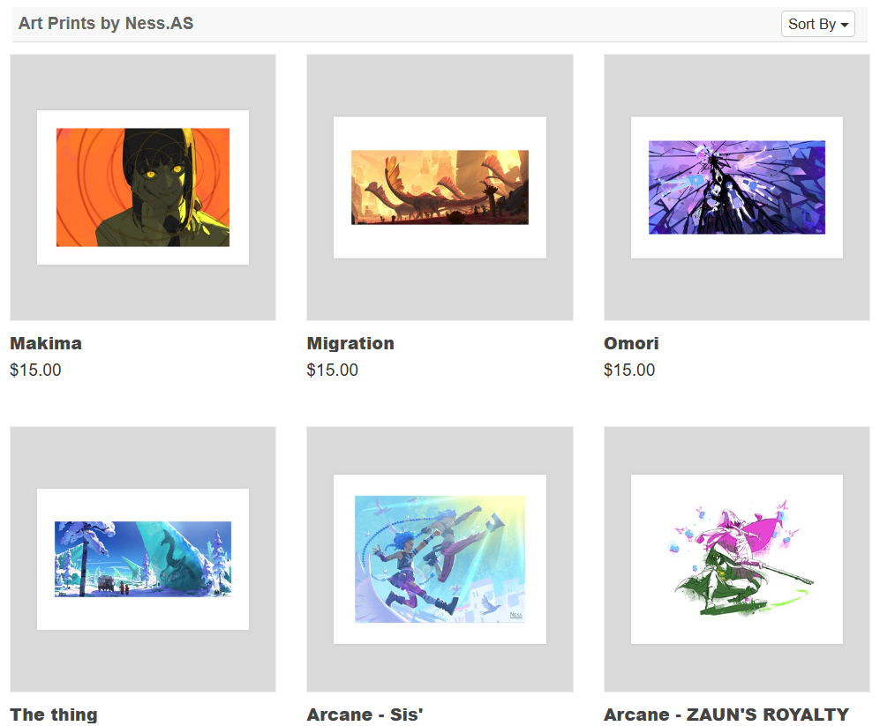
Task: Open the Makima product title link
Action: pyautogui.click(x=46, y=343)
